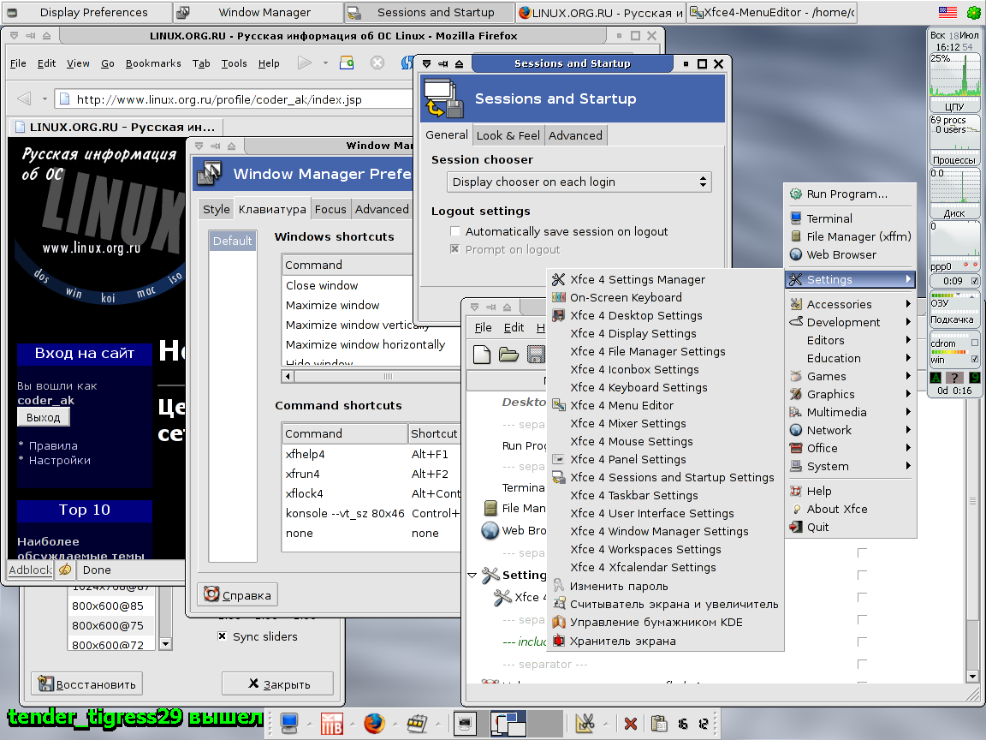Click the window menu arrow on Menu Editor titlebar
986x740 pixels.
click(475, 307)
